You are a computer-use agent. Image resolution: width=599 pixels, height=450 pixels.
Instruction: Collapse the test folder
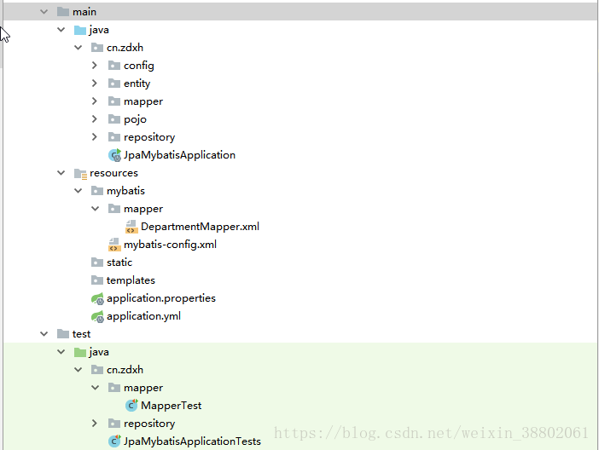(x=44, y=334)
